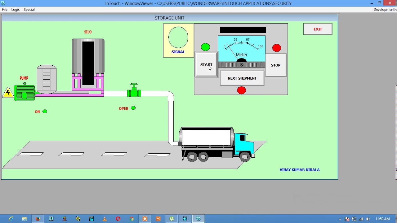Click the yellow electrical hazard sign
Screen dimensions: 397x223
[x=8, y=93]
